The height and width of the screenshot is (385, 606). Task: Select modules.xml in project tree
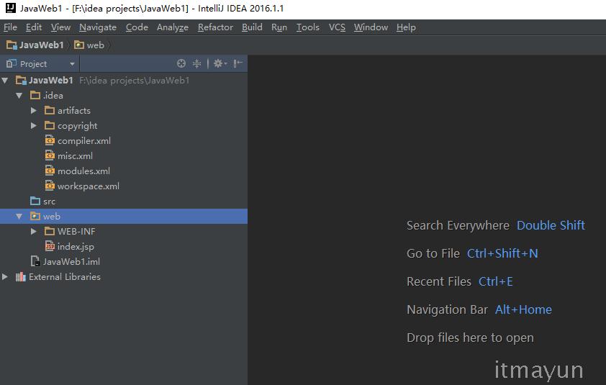coord(83,171)
